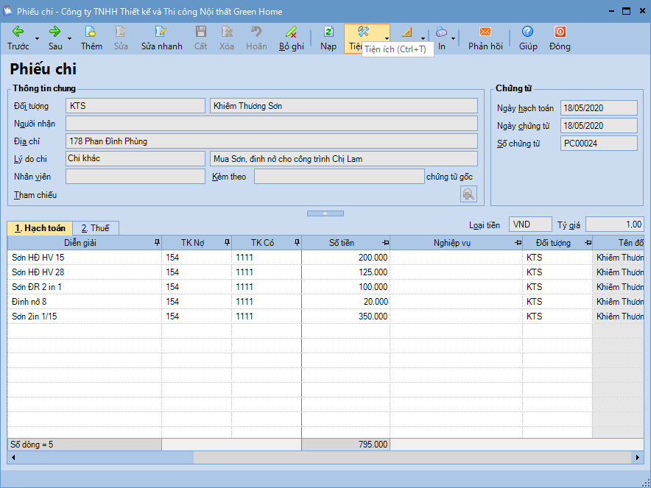Click the scrollbar left arrow
651x488 pixels.
[13, 458]
